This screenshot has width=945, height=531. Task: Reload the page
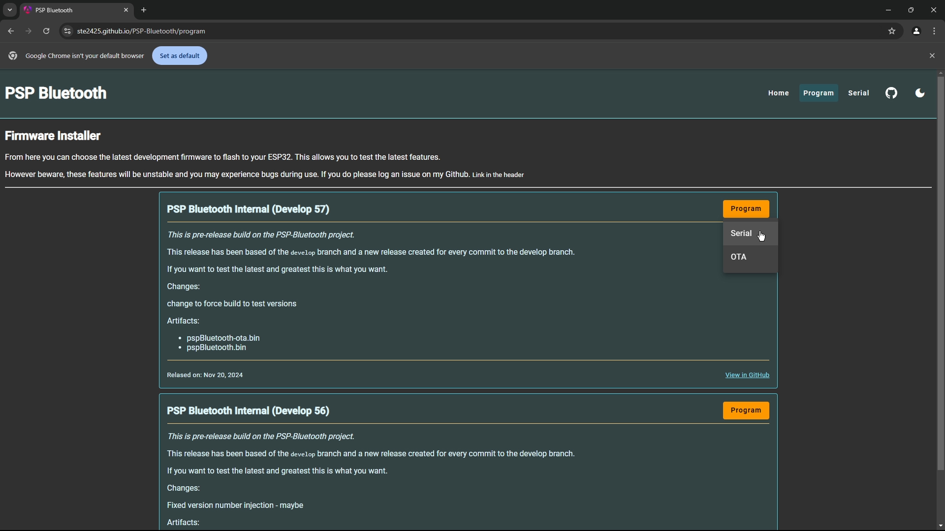tap(46, 31)
